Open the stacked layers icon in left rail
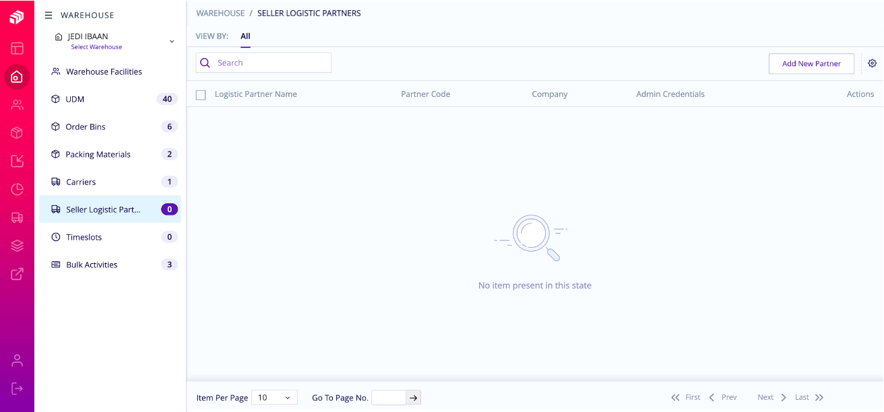Viewport: 884px width, 412px height. click(17, 246)
